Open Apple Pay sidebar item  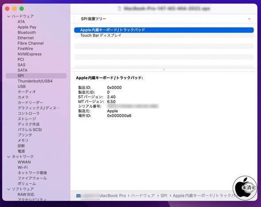click(x=27, y=27)
